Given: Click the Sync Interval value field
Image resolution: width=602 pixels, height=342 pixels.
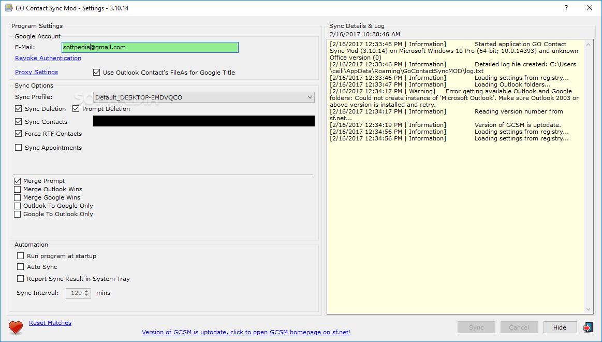Looking at the screenshot, I should (75, 293).
